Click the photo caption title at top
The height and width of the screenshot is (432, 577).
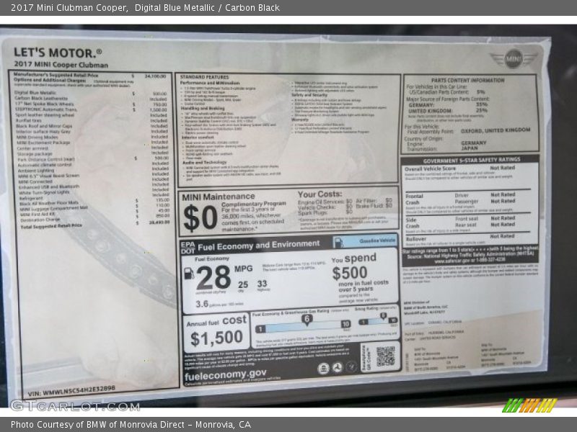click(146, 8)
